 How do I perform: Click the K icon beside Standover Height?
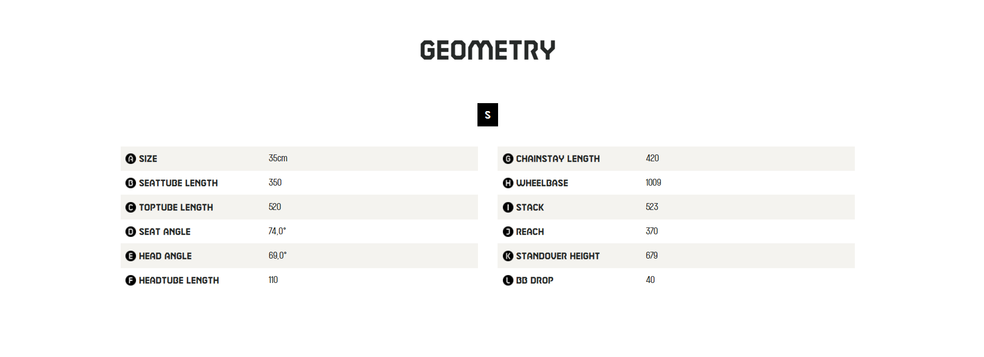508,256
